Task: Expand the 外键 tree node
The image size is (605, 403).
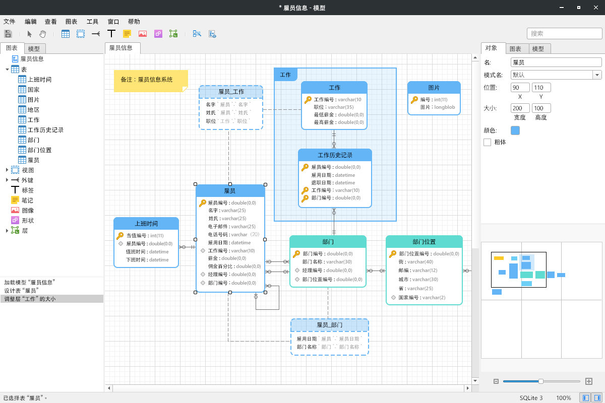Action: click(x=7, y=180)
